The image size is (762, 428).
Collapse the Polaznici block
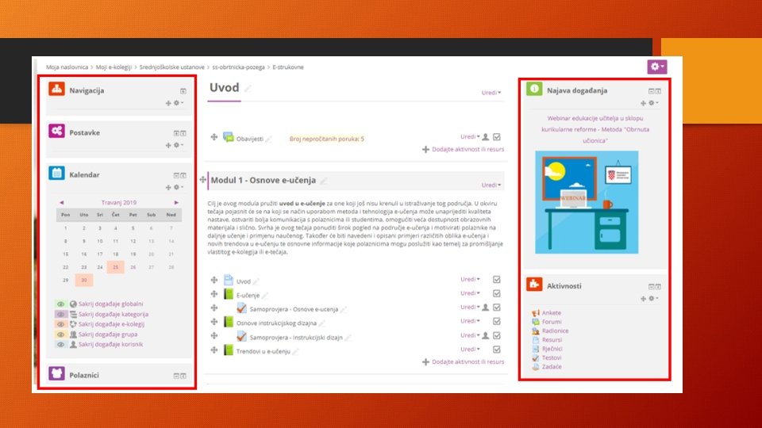176,376
